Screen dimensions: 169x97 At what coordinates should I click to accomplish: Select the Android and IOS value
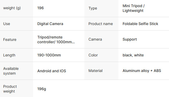pyautogui.click(x=52, y=71)
